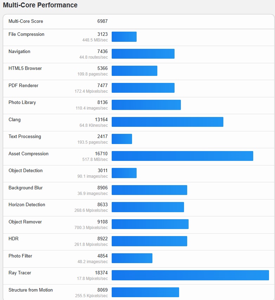This screenshot has width=275, height=300.
Task: Click the Navigation benchmark bar
Action: (x=143, y=54)
